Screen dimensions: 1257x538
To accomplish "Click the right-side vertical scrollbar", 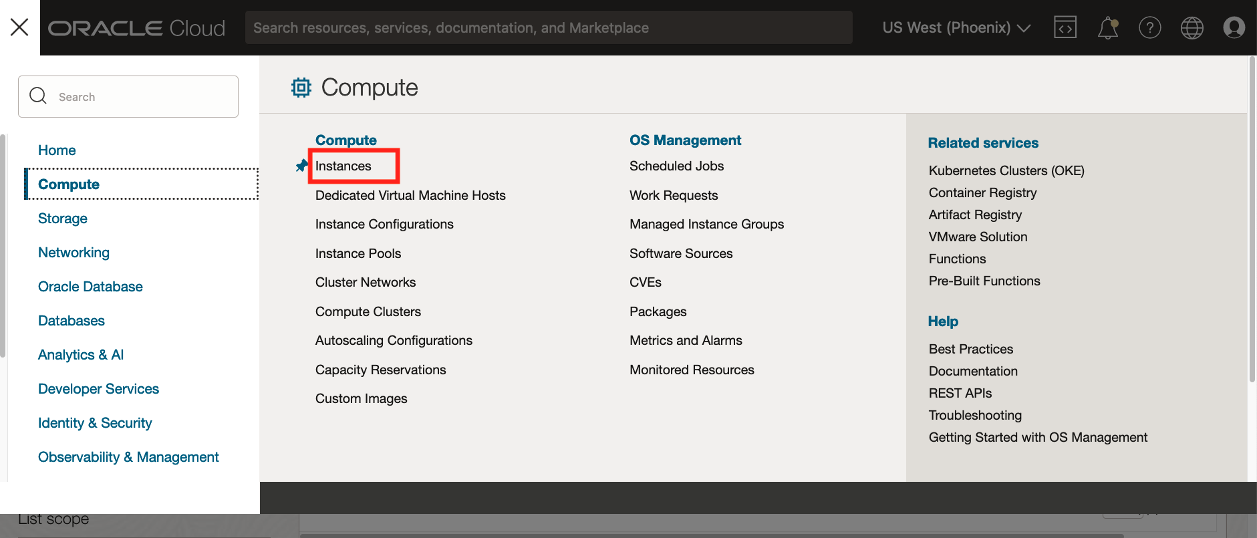I will pyautogui.click(x=1252, y=219).
